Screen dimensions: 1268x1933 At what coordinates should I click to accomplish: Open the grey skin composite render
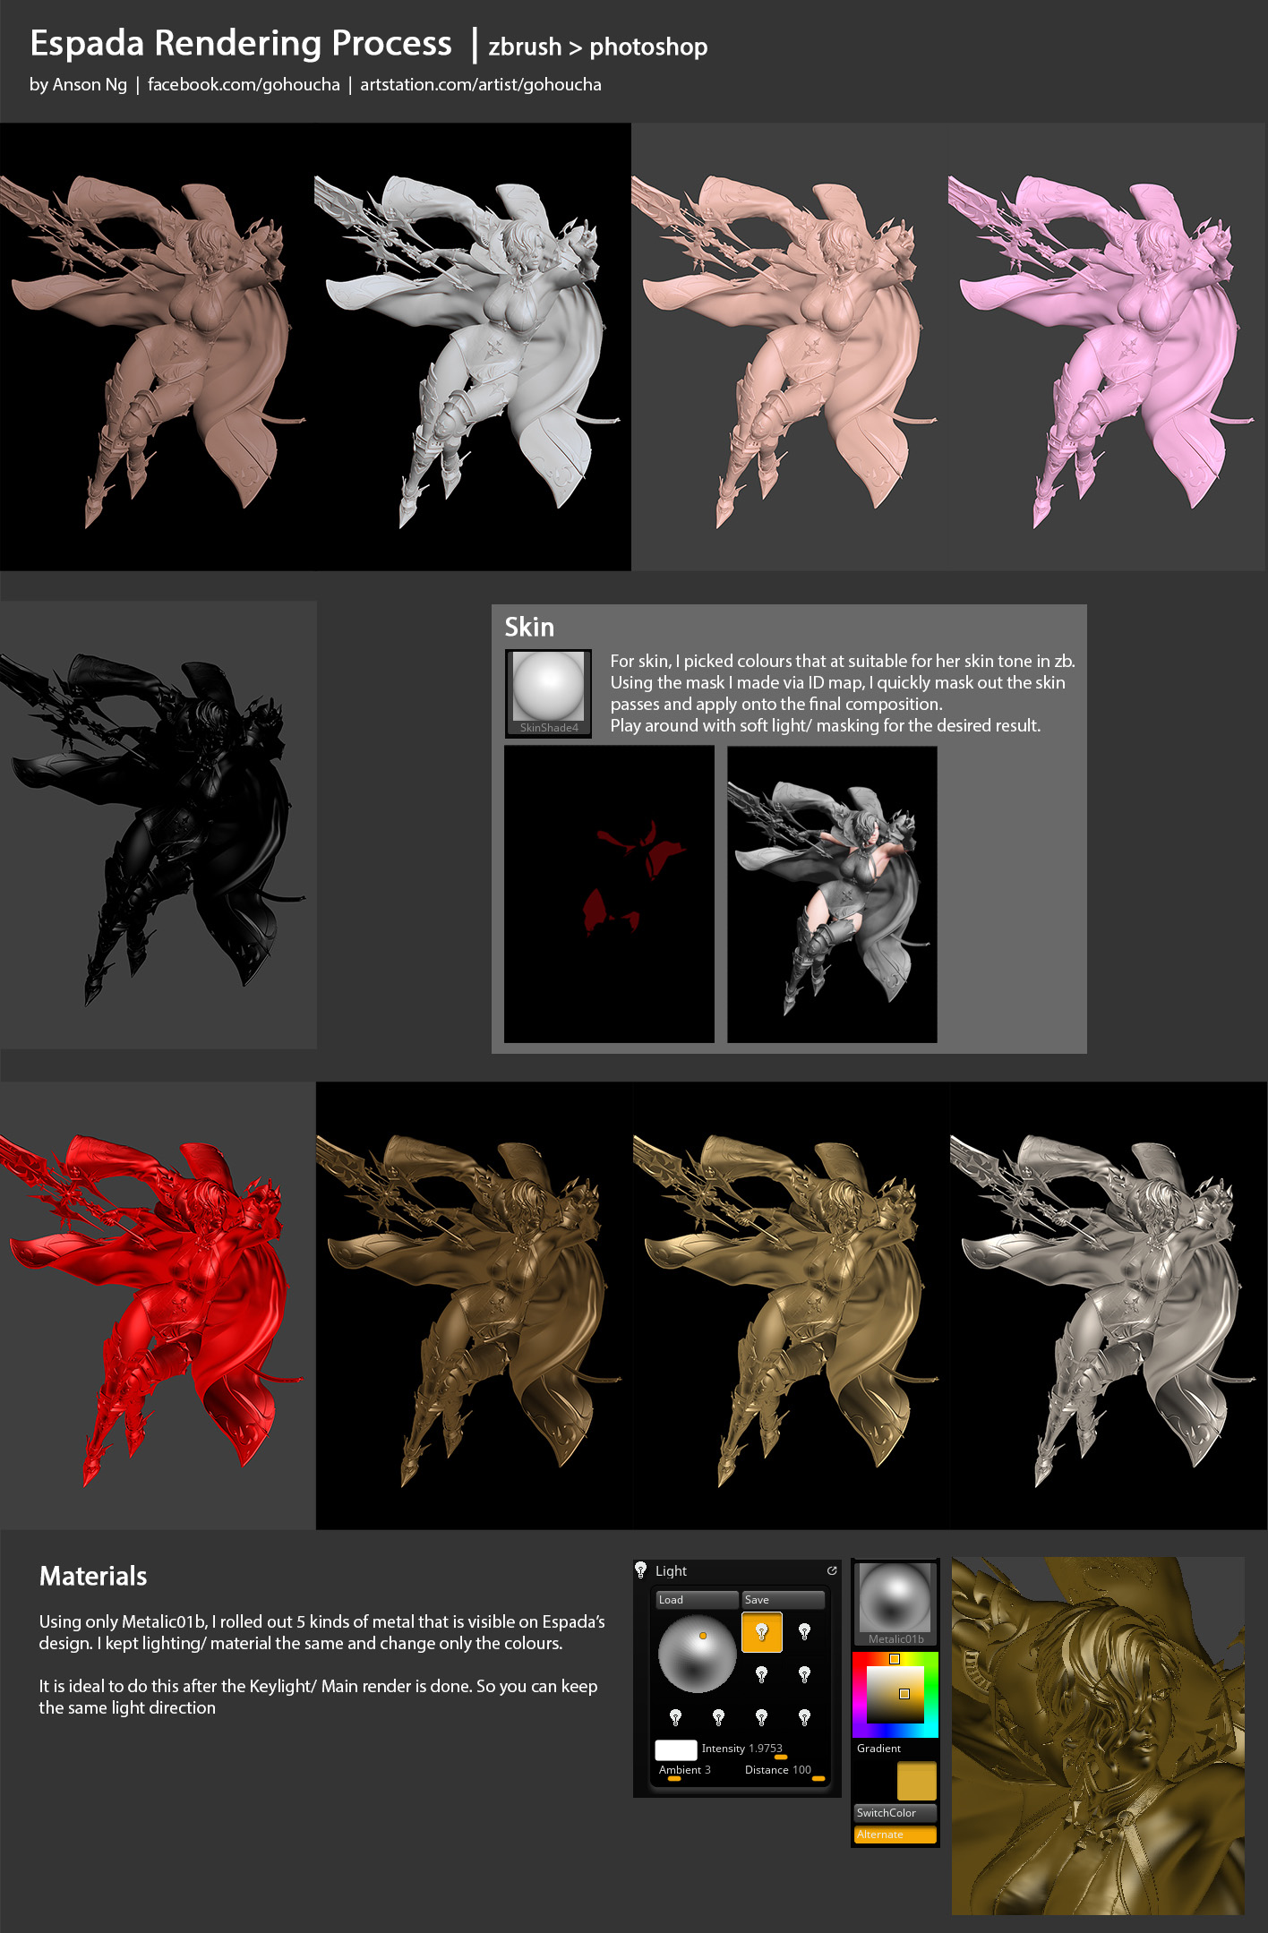[x=832, y=894]
